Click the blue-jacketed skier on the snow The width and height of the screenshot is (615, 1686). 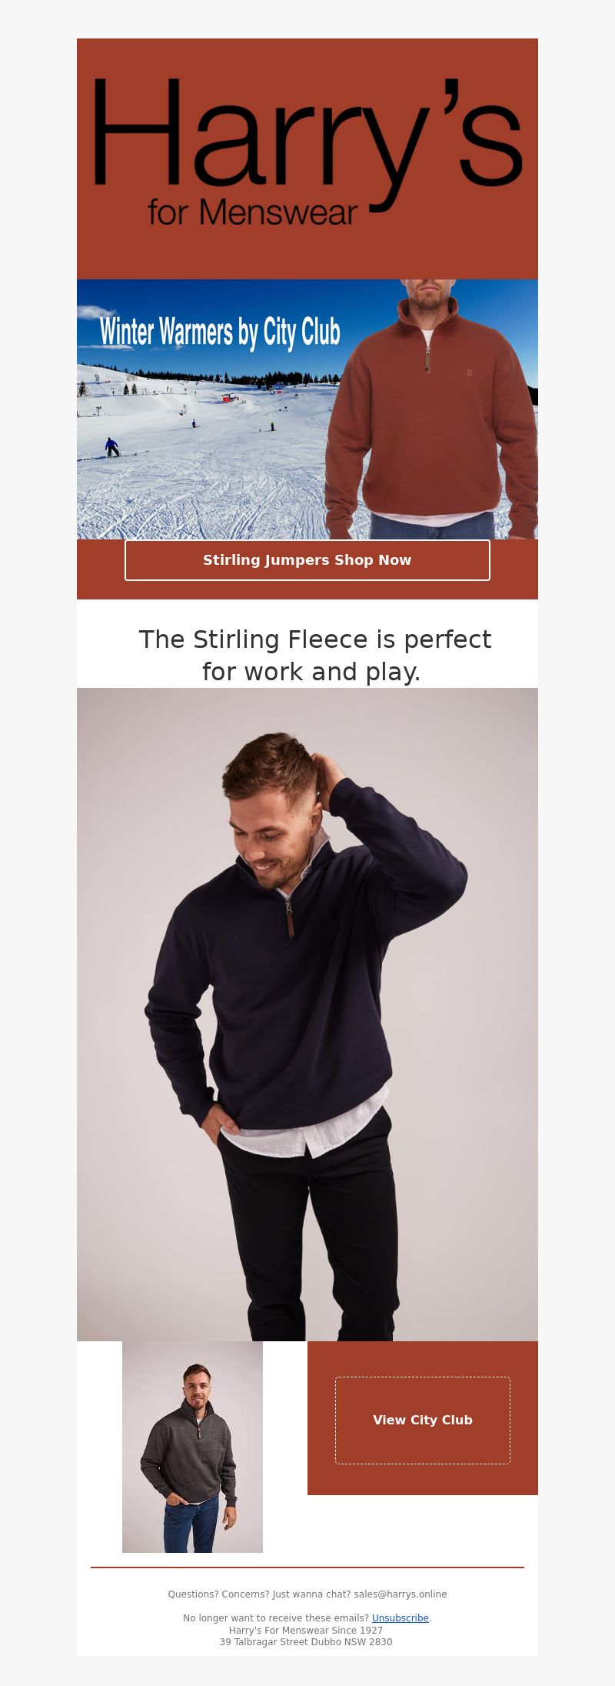[x=111, y=447]
